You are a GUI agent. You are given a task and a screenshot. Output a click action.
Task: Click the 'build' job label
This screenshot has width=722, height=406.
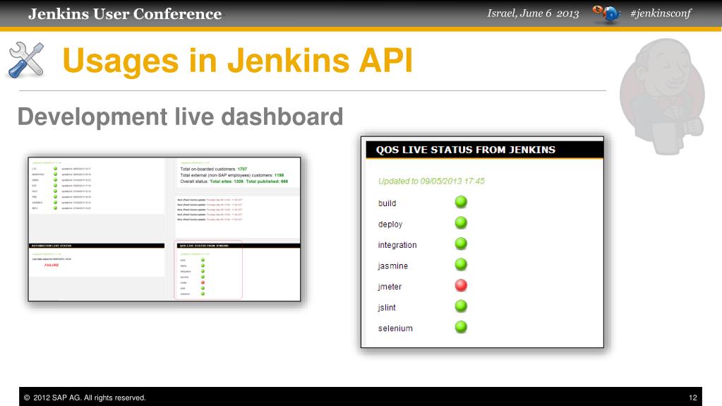(x=387, y=203)
